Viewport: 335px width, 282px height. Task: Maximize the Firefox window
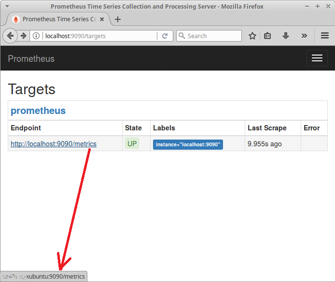[318, 6]
